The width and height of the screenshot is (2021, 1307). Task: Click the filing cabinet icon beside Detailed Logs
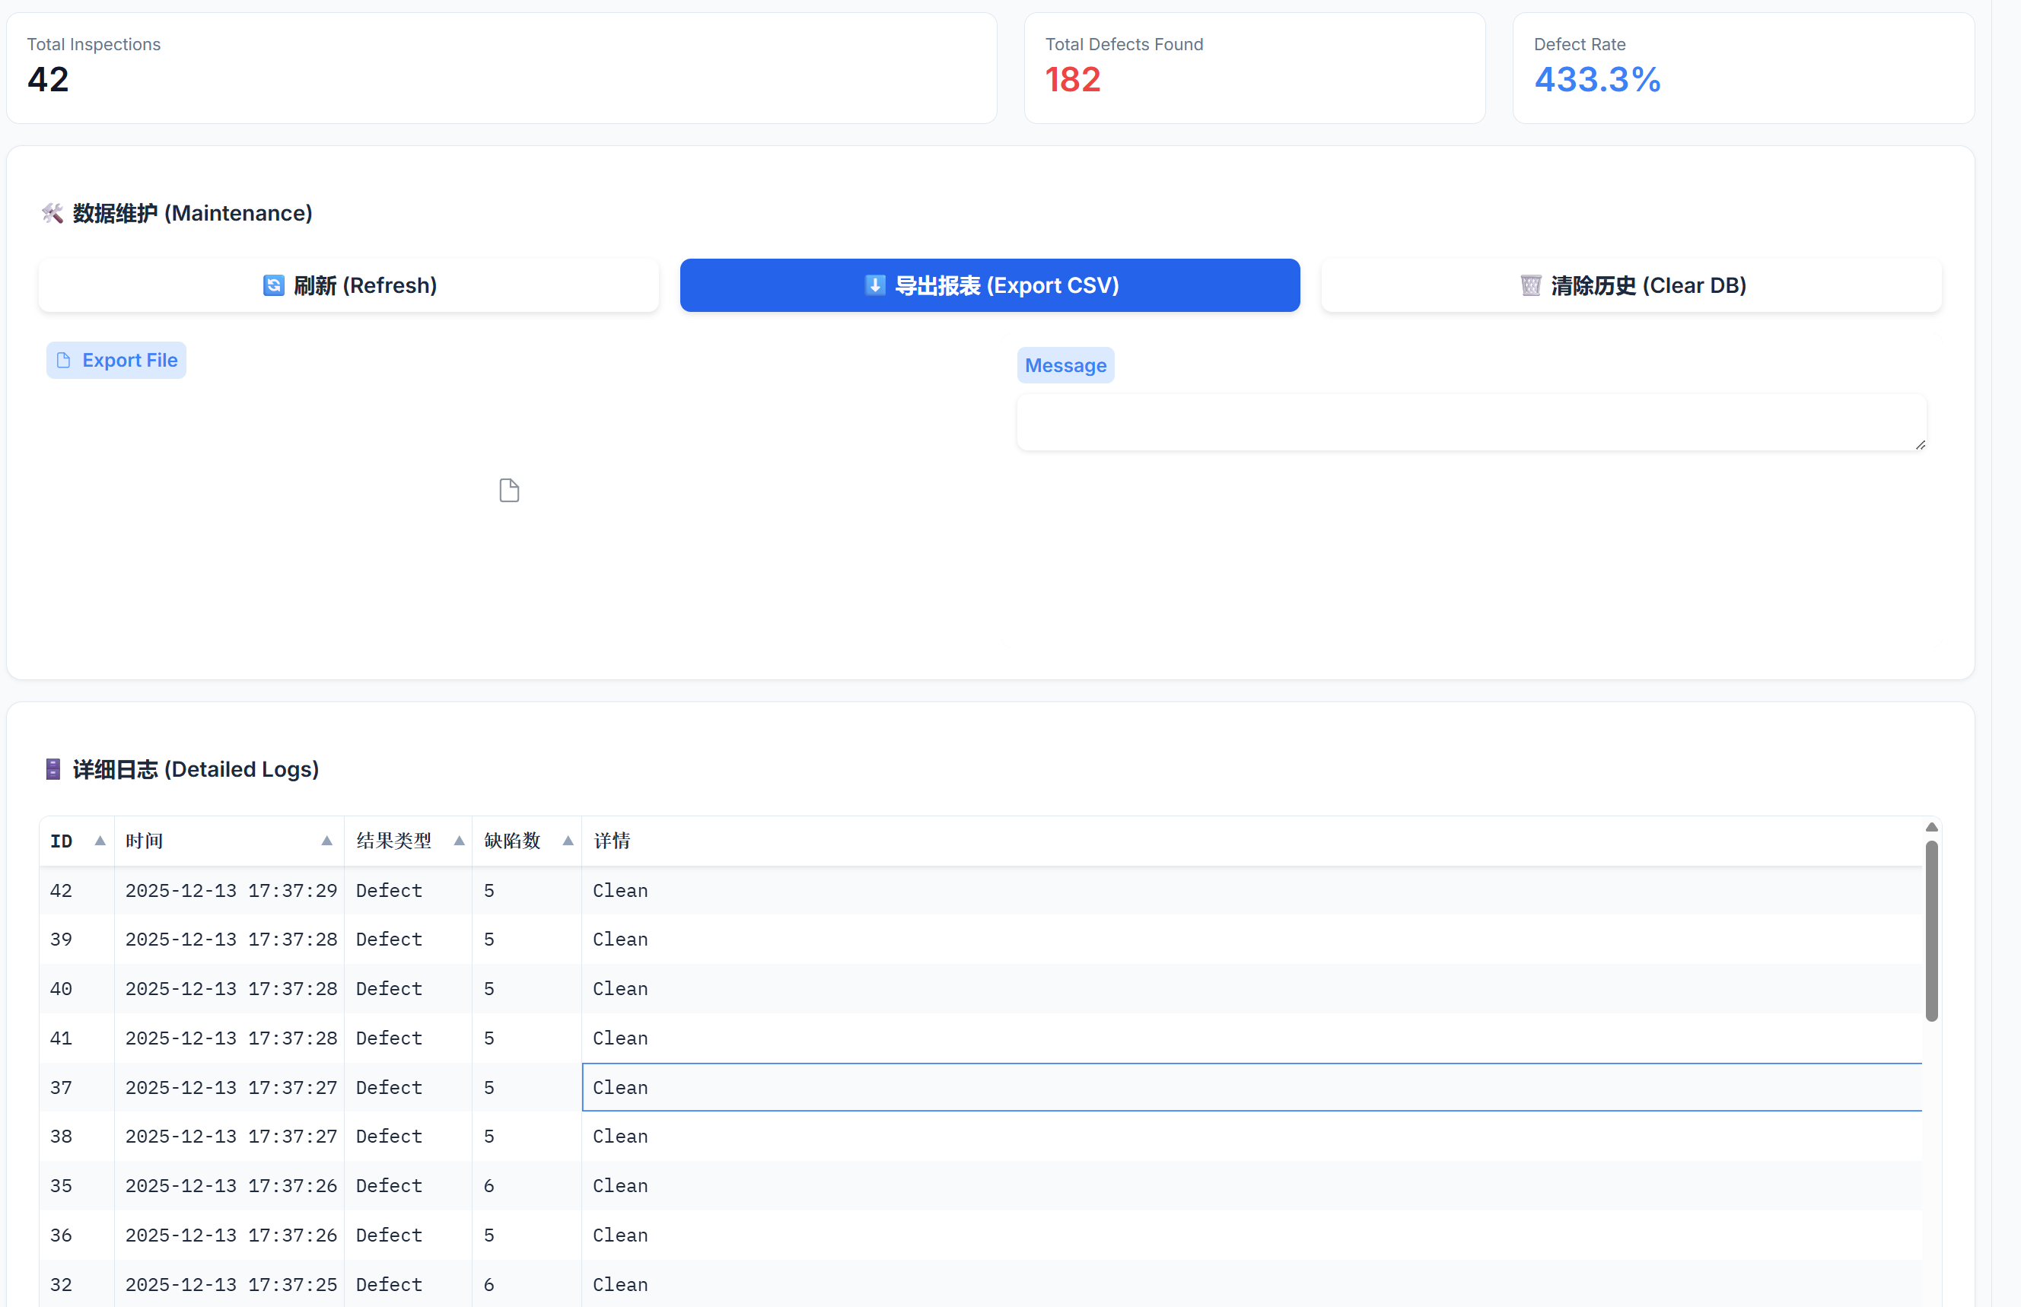point(53,769)
